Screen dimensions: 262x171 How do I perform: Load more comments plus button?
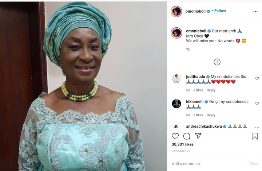[217, 62]
